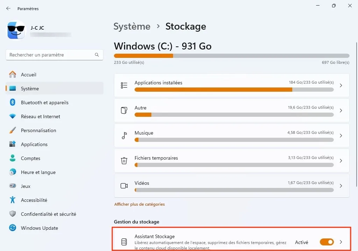Click the Applications installées usage bar
This screenshot has height=251, width=358.
click(234, 90)
